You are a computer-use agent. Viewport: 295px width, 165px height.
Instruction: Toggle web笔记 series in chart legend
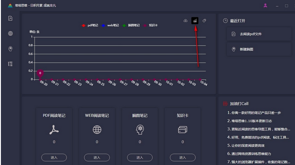point(110,25)
